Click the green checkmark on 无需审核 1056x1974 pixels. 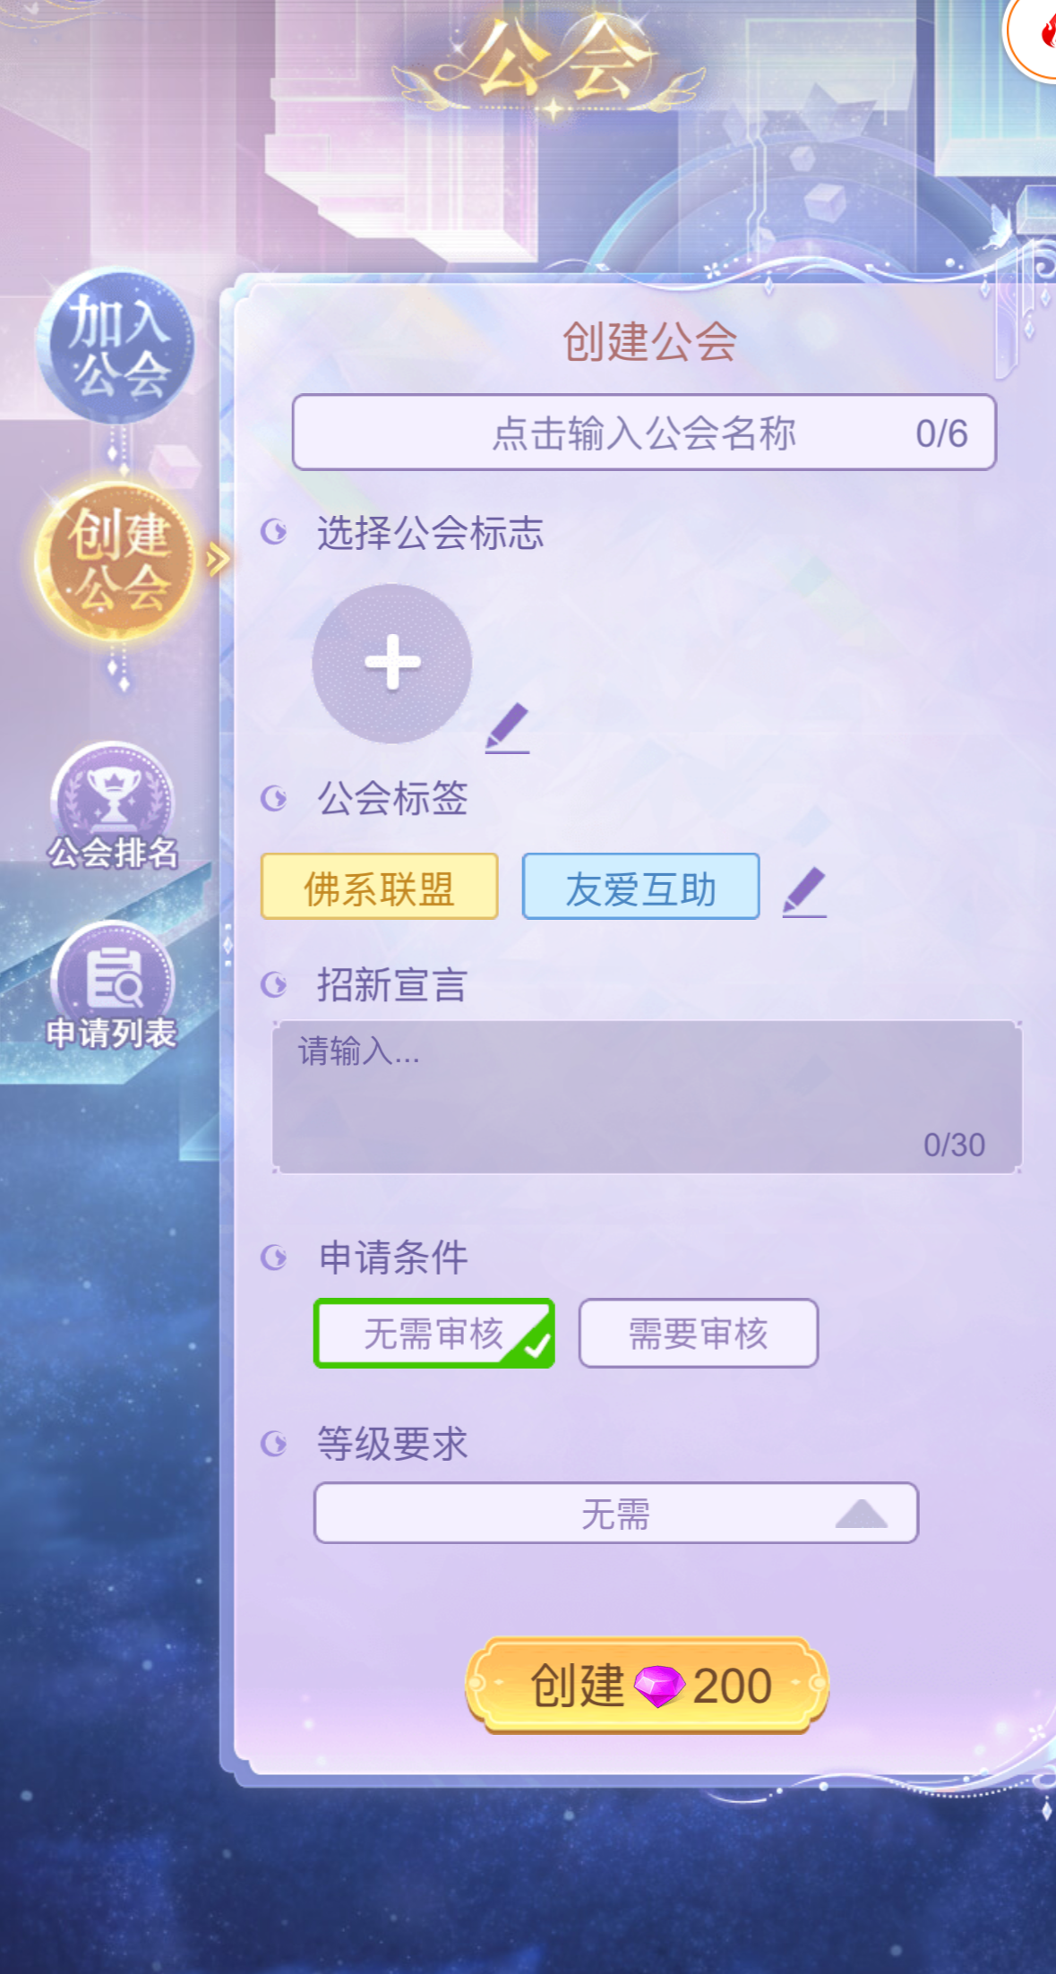pos(537,1345)
